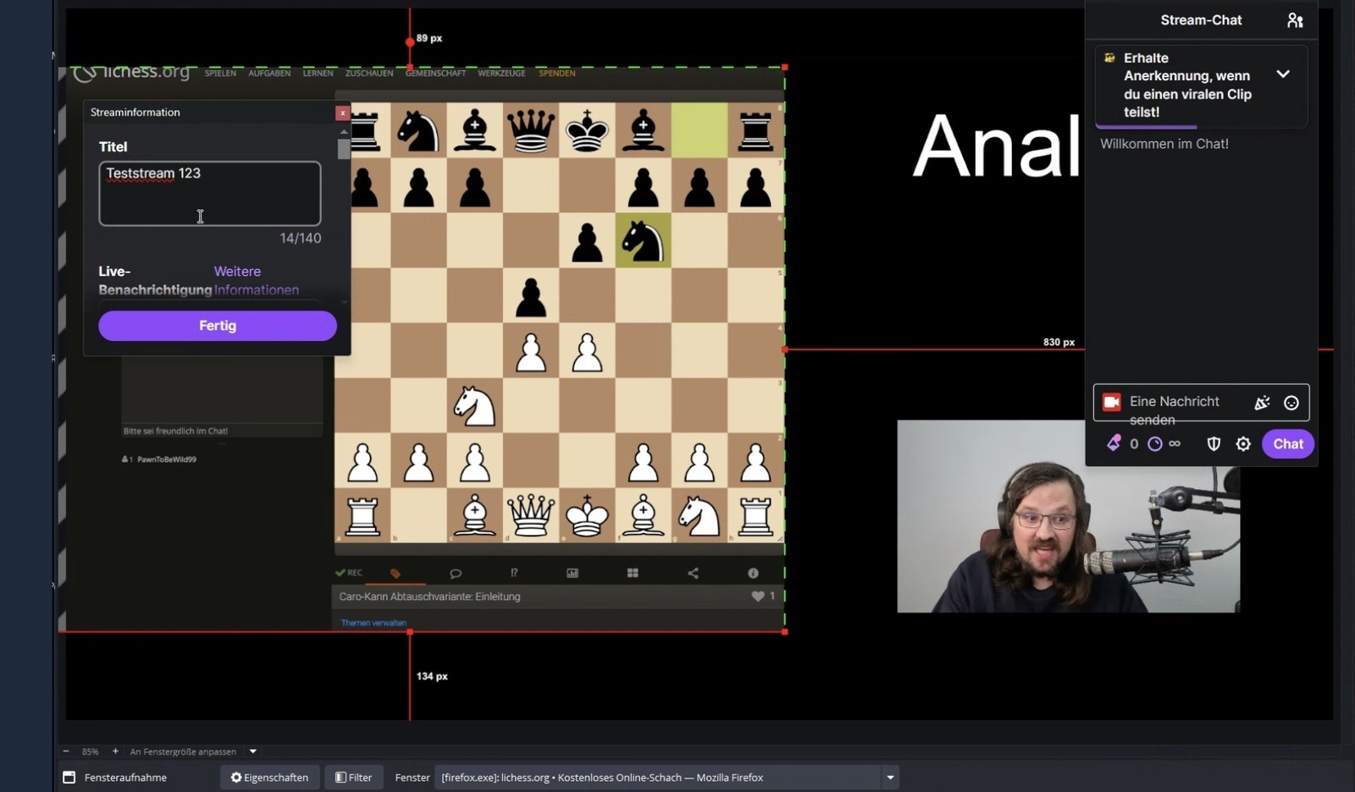Click the heart like icon for the study

[758, 597]
